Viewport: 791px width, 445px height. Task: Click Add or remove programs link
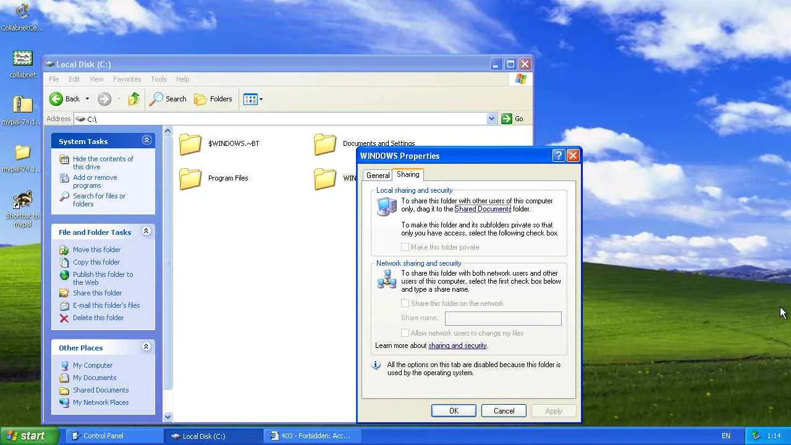coord(95,181)
